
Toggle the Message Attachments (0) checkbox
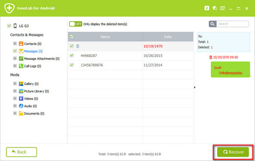click(15, 58)
